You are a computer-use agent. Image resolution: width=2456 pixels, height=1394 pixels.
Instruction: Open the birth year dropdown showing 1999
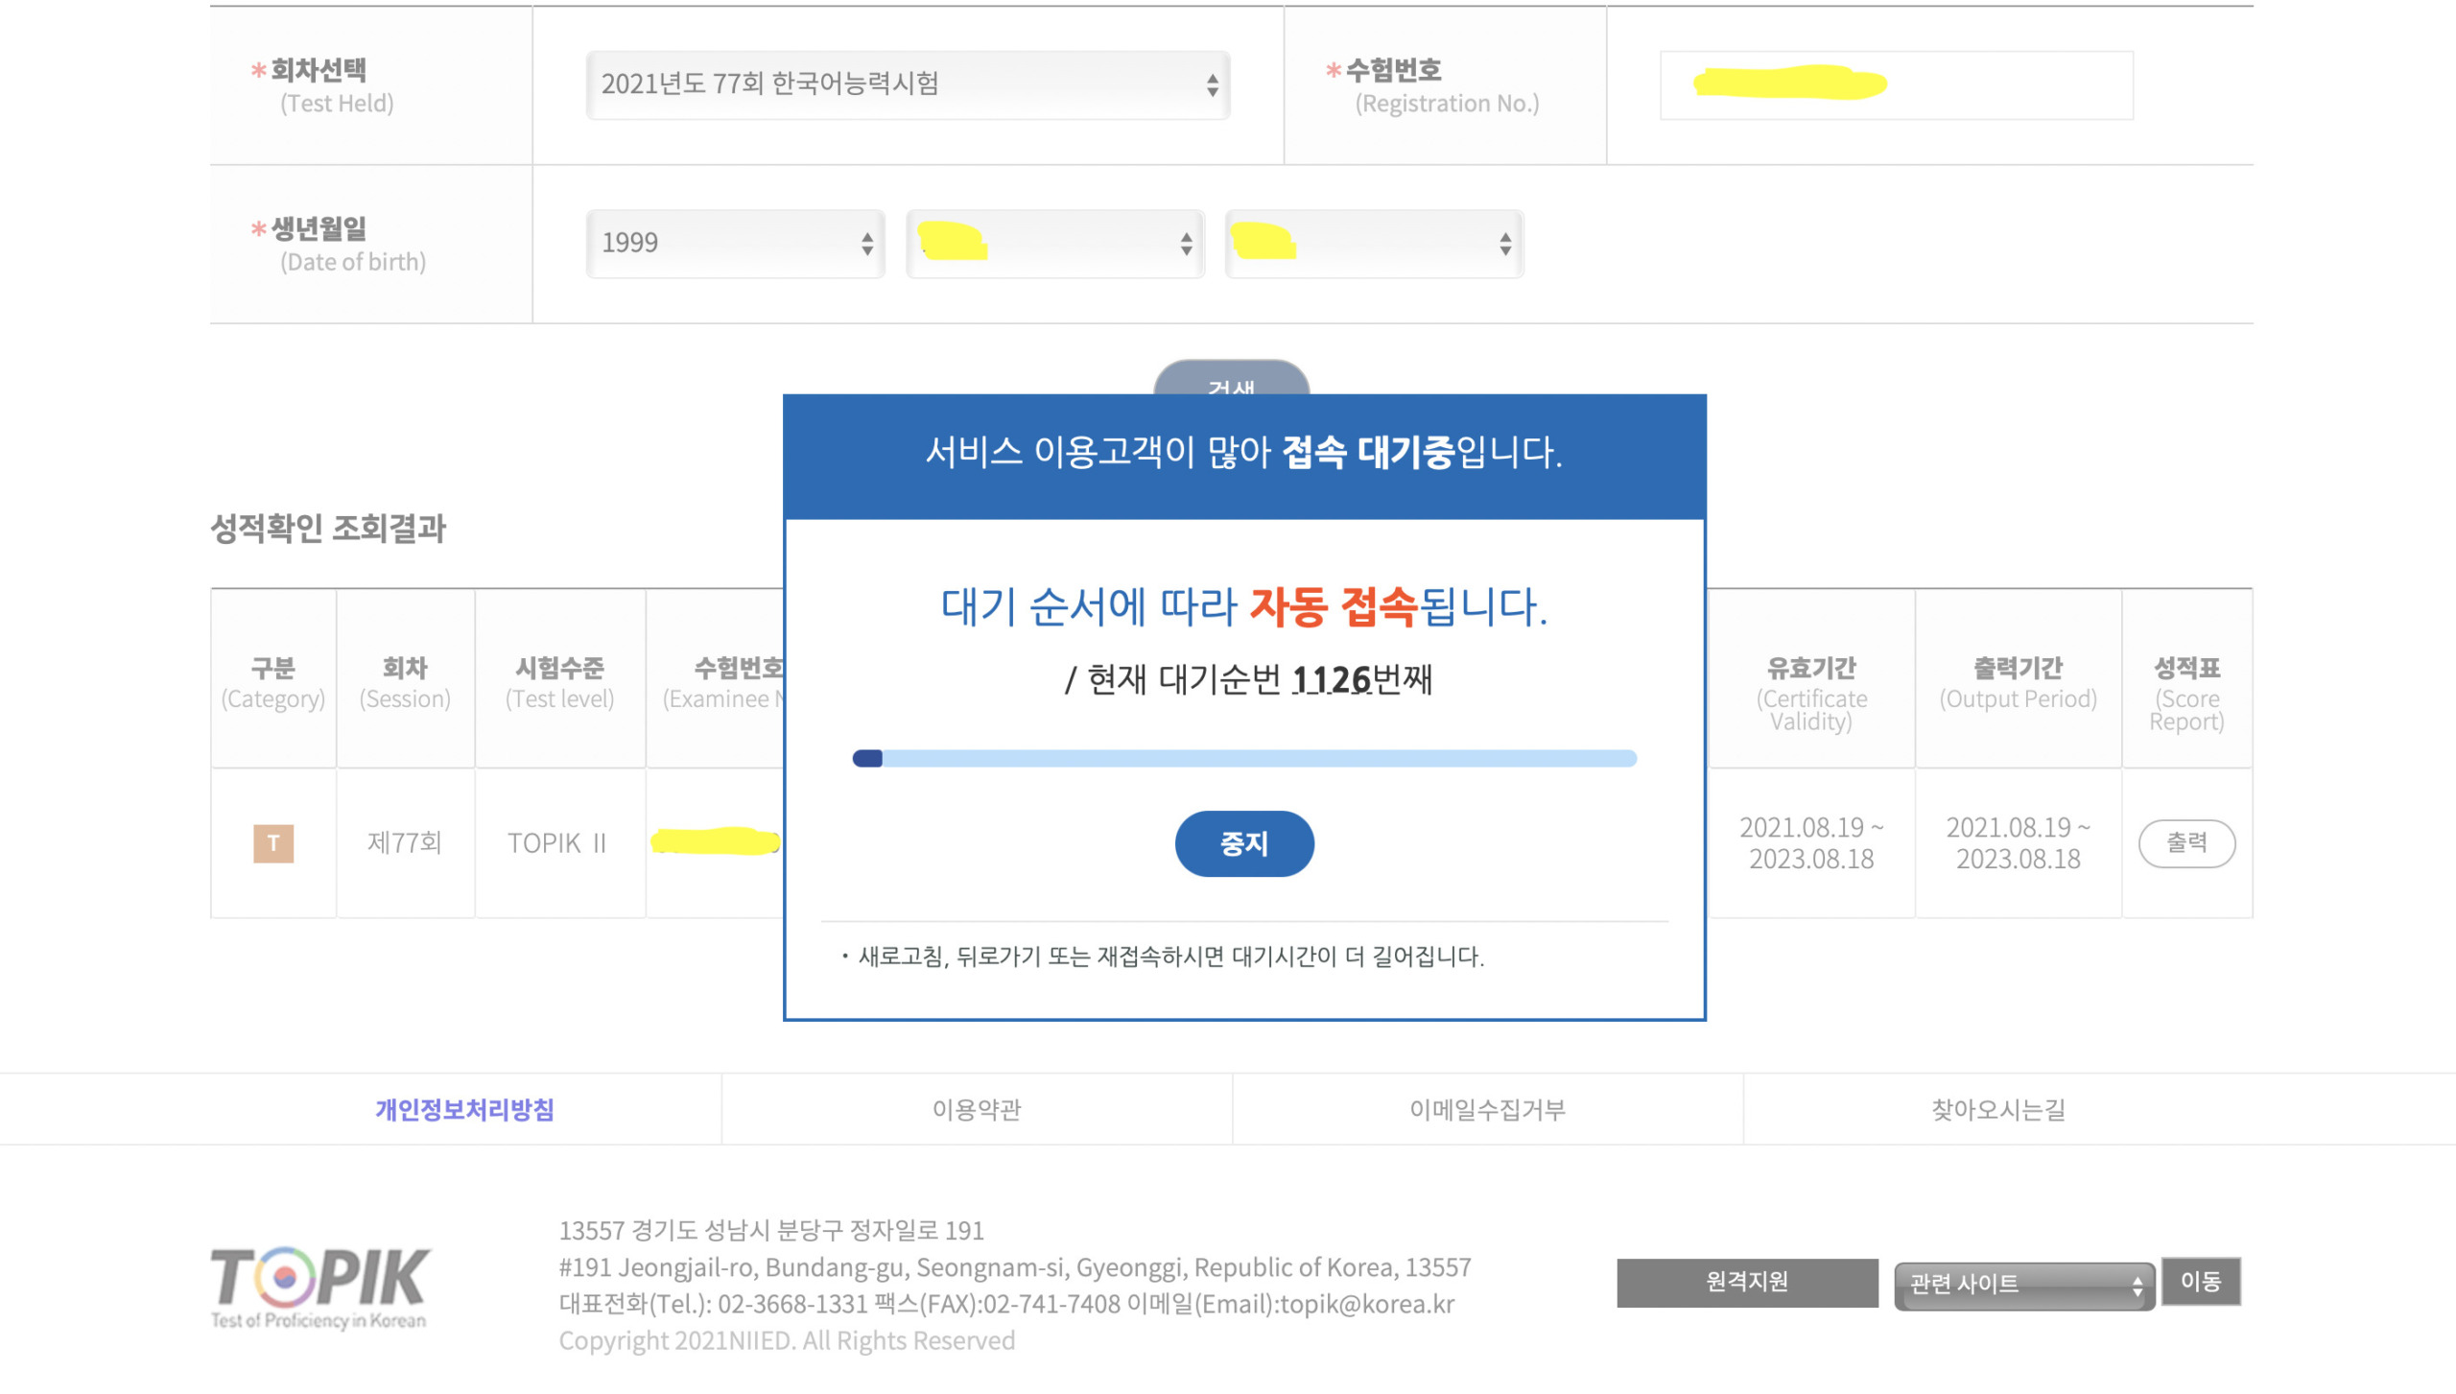point(735,244)
